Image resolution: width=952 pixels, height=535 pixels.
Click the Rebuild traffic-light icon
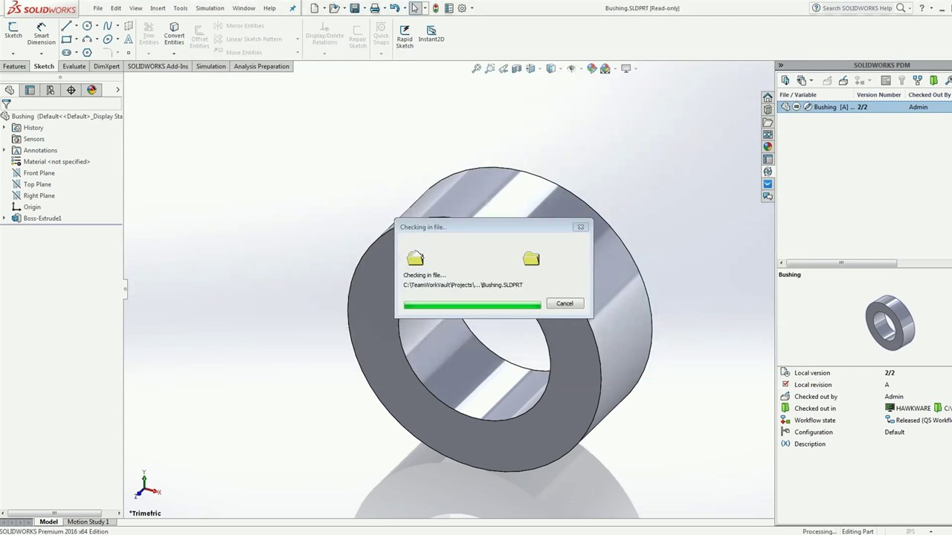point(436,8)
